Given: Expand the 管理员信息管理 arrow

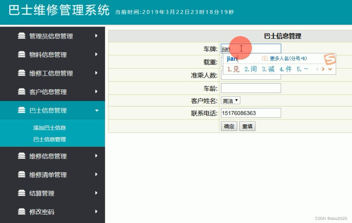Looking at the screenshot, I should click(x=96, y=36).
